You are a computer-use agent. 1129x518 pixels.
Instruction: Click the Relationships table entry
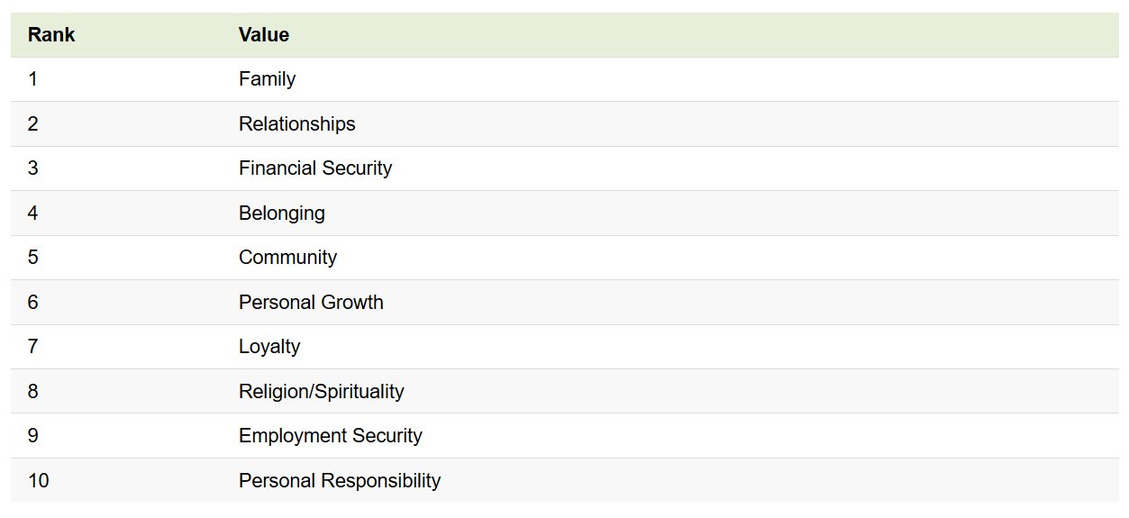point(296,123)
